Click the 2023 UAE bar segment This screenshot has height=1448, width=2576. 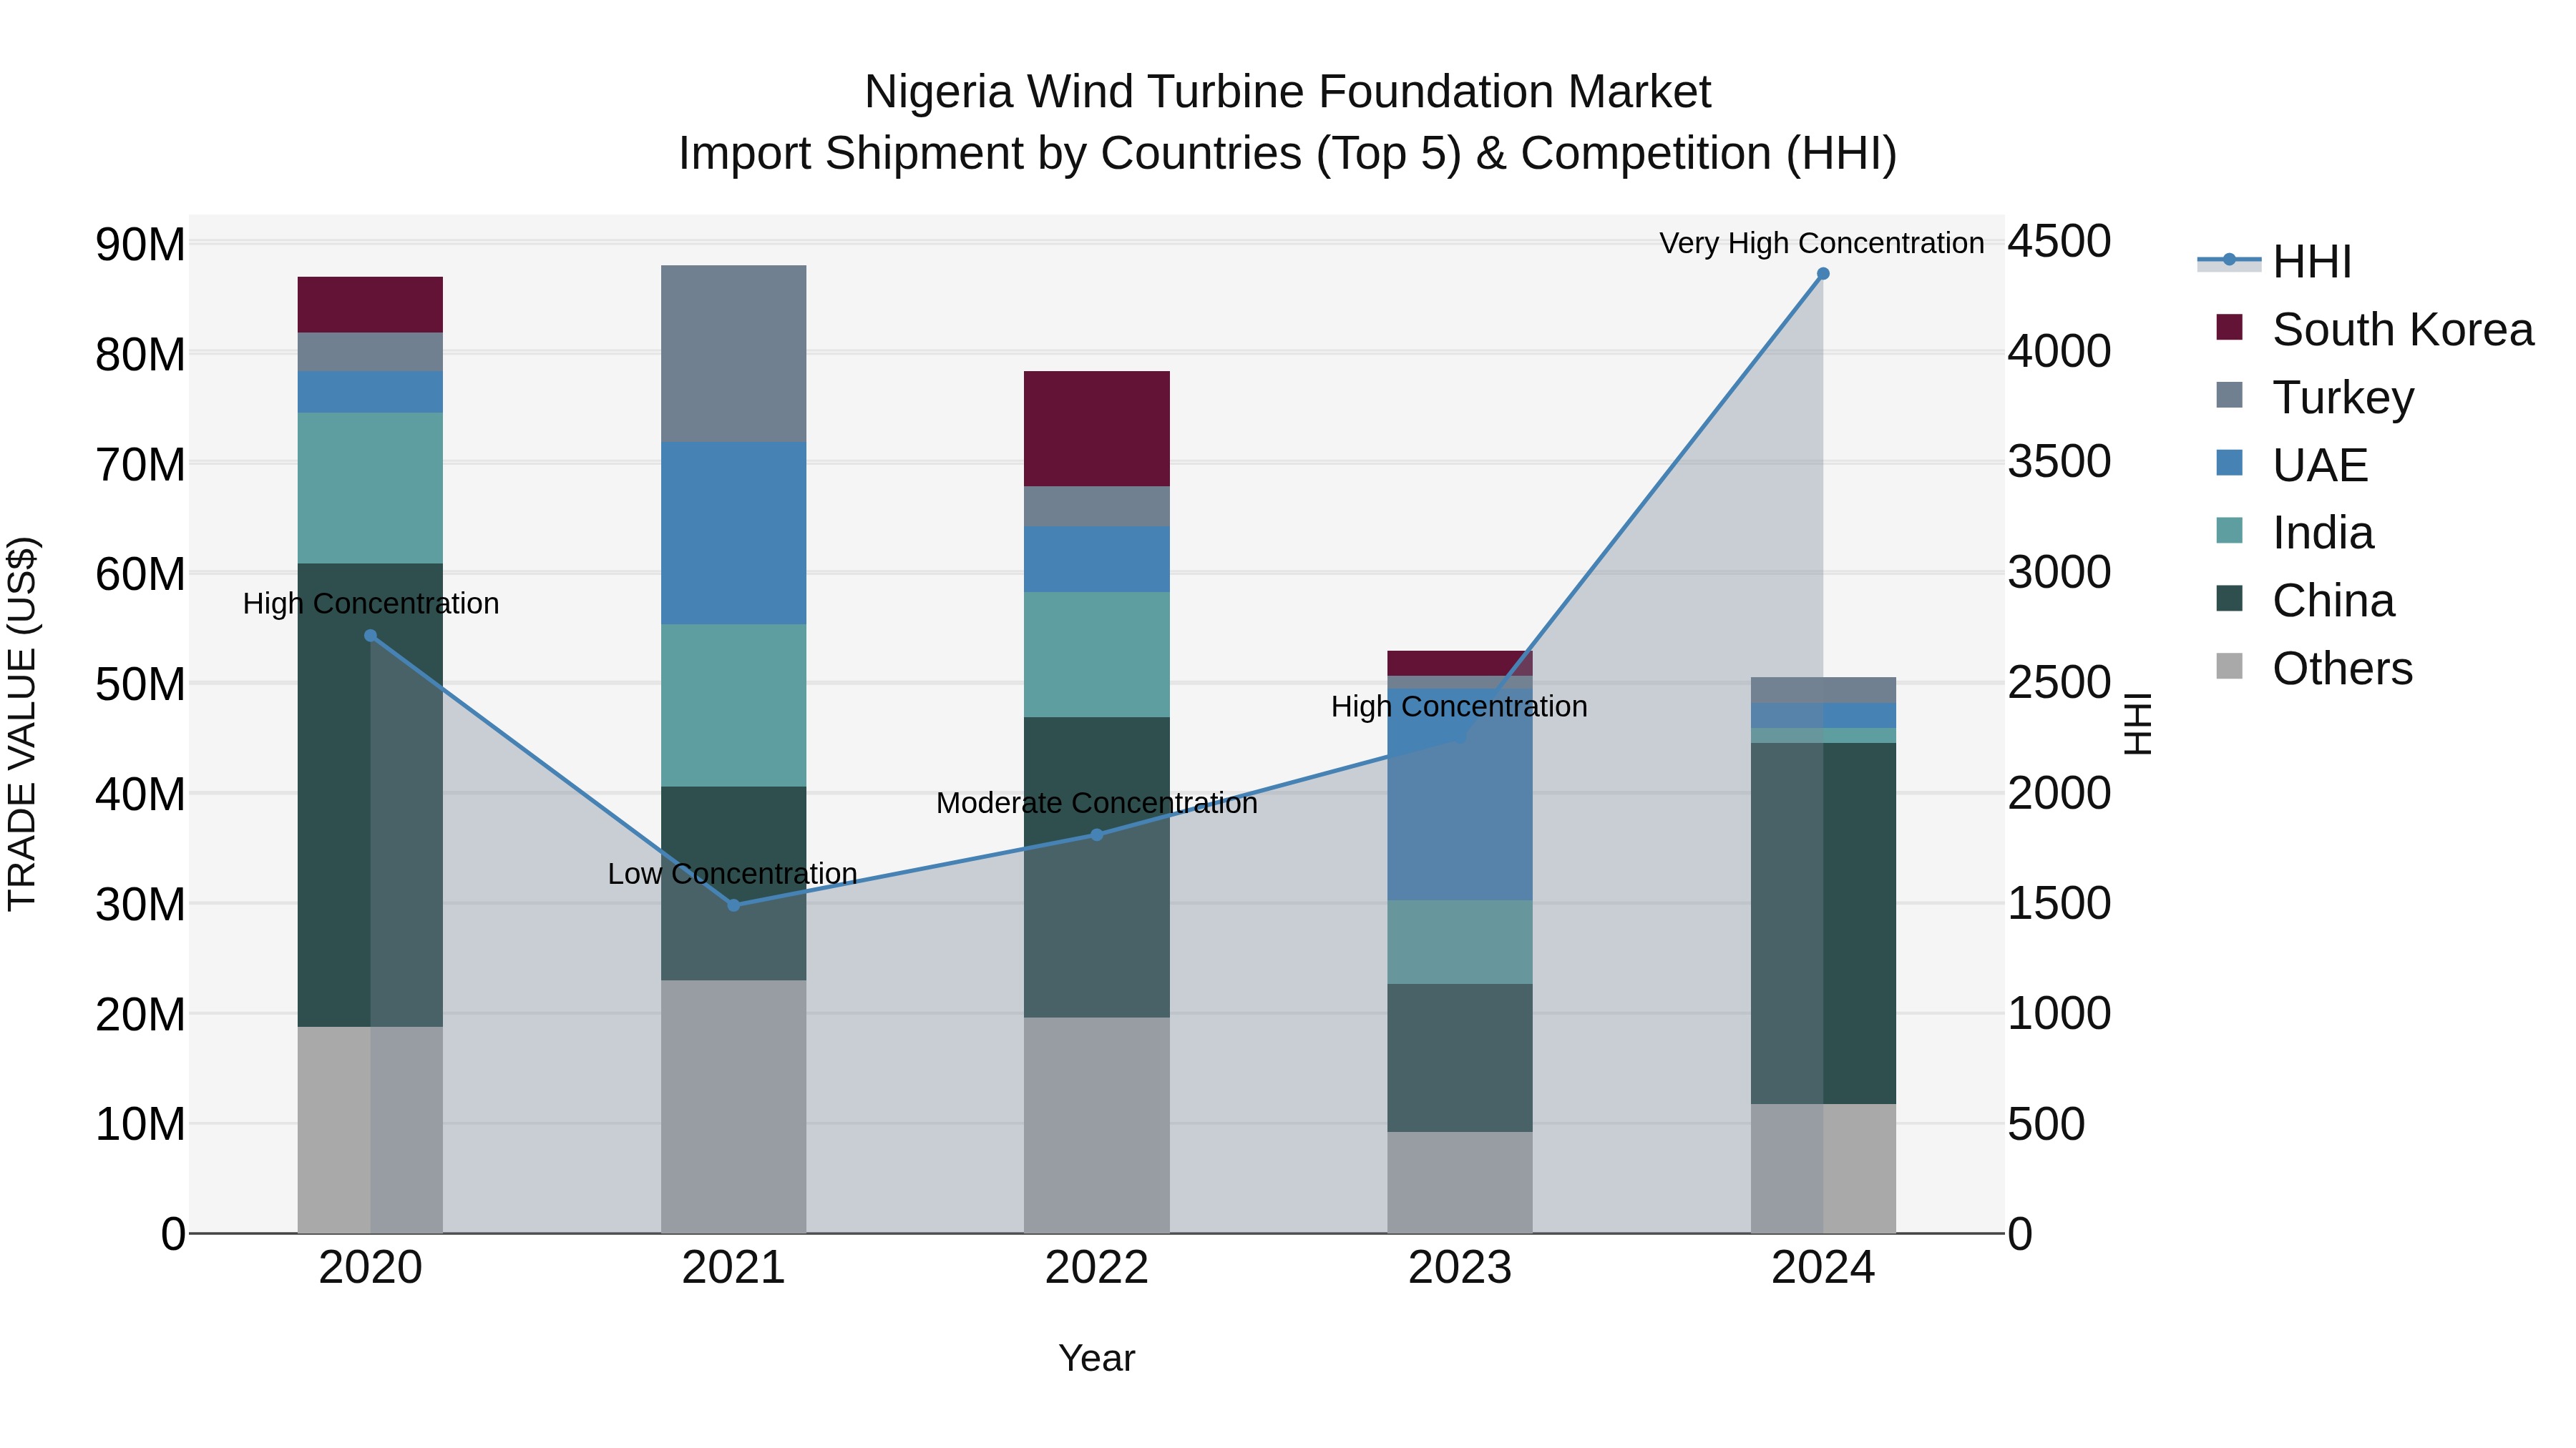1460,794
